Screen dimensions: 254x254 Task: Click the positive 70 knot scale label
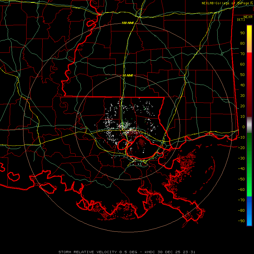click(242, 54)
